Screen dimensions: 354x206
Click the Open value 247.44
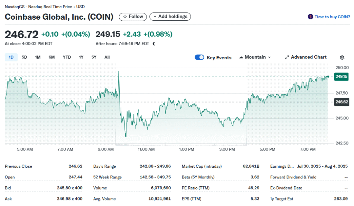[x=75, y=177]
